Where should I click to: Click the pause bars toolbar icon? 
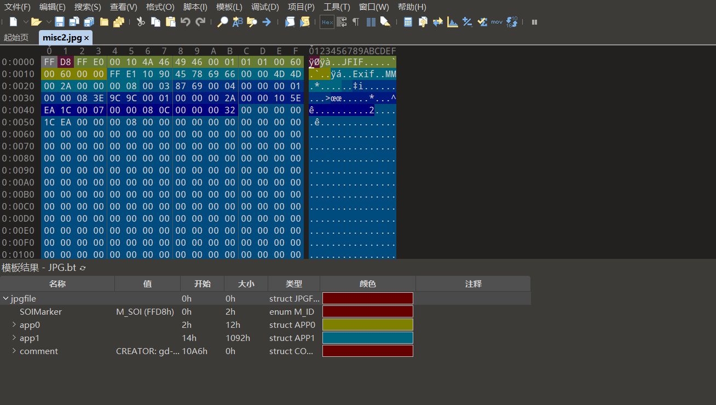coord(534,22)
